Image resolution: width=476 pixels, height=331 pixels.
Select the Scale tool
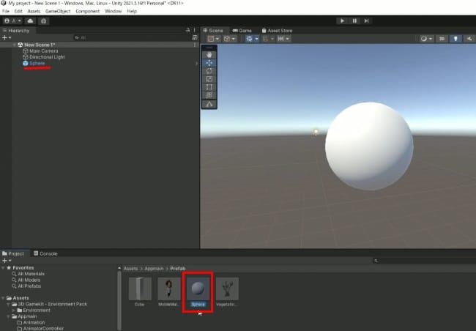pos(209,79)
